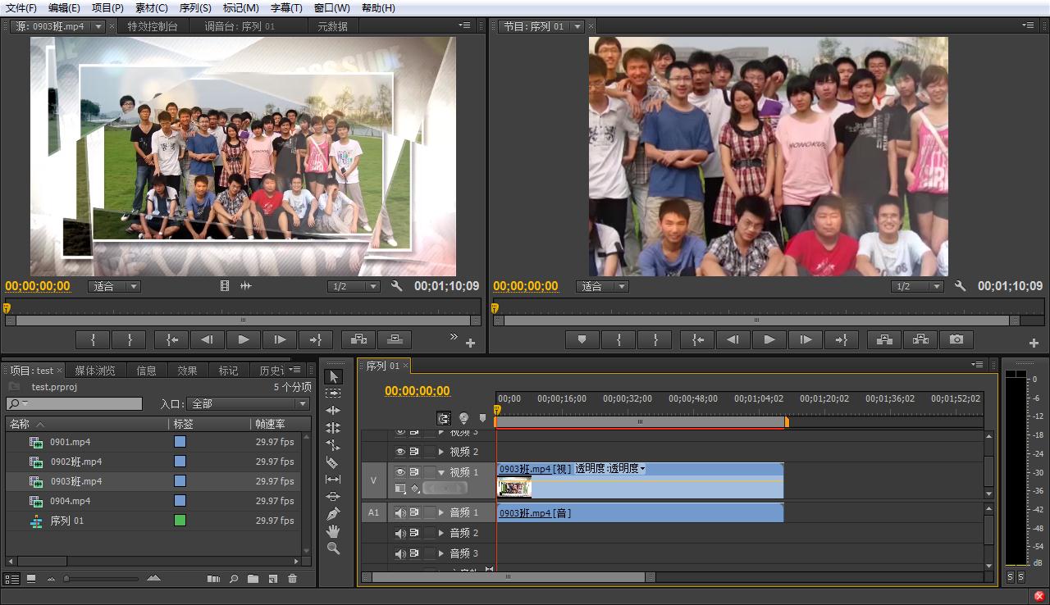Mute audio track 2 speaker toggle

coord(400,533)
